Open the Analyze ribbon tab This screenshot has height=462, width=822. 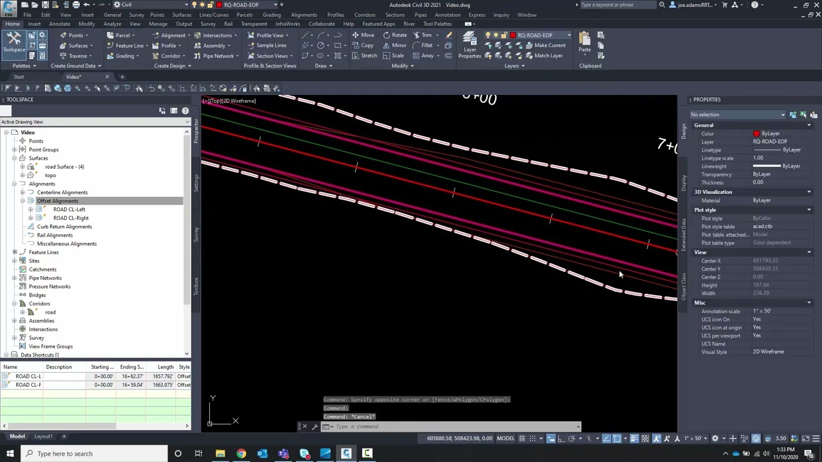point(112,24)
